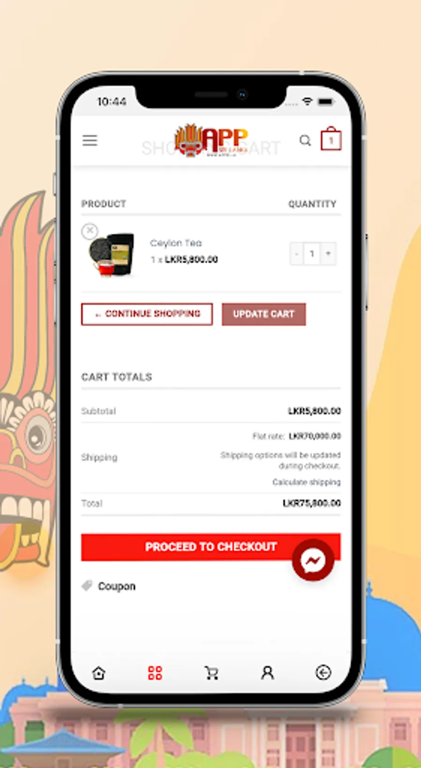
Task: Decrease Ceylon Tea quantity with minus
Action: click(x=297, y=254)
